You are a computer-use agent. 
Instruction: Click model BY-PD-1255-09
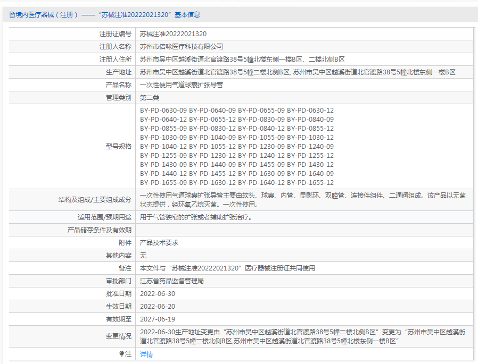(x=163, y=156)
